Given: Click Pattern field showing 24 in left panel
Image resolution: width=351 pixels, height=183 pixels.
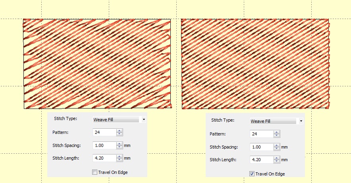Looking at the screenshot, I should 104,132.
